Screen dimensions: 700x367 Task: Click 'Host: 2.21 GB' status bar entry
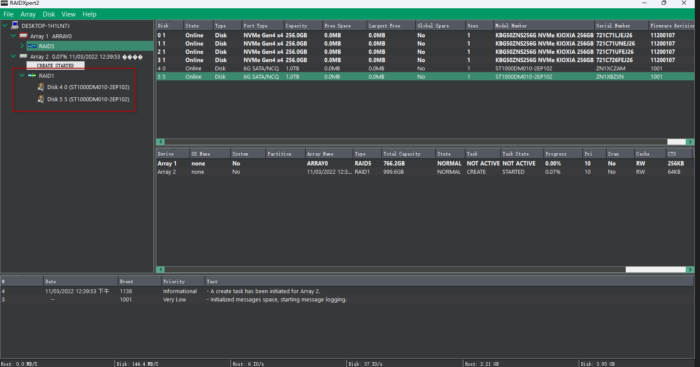point(521,364)
